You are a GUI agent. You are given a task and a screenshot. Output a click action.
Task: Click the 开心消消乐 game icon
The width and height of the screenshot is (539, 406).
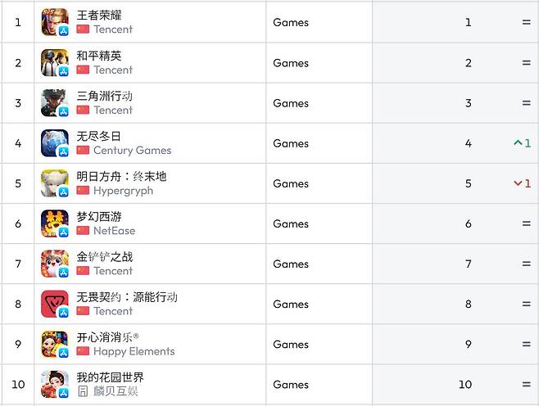tap(55, 344)
